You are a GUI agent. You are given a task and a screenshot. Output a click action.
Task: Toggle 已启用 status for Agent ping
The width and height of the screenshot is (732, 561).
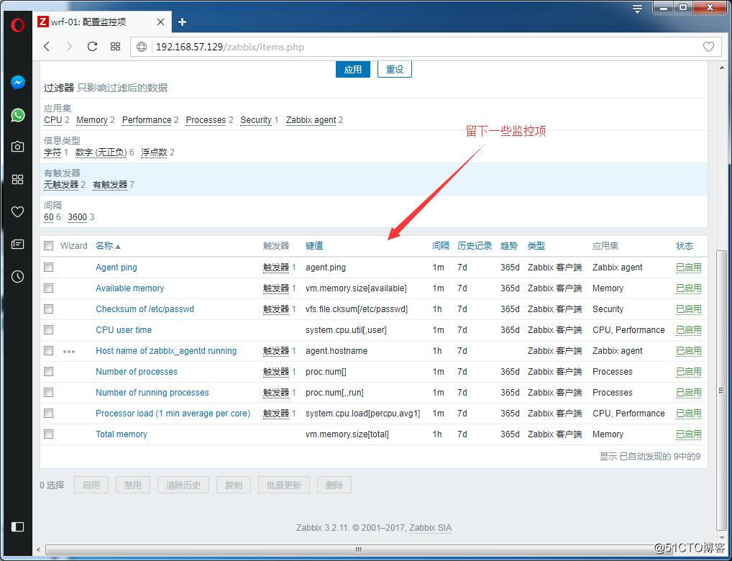click(689, 268)
